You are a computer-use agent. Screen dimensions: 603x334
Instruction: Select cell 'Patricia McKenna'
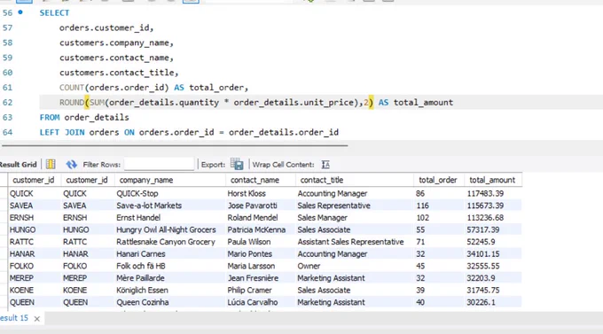pyautogui.click(x=256, y=229)
